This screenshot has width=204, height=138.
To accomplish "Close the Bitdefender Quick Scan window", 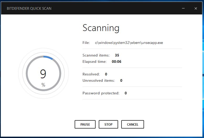I will point(196,8).
